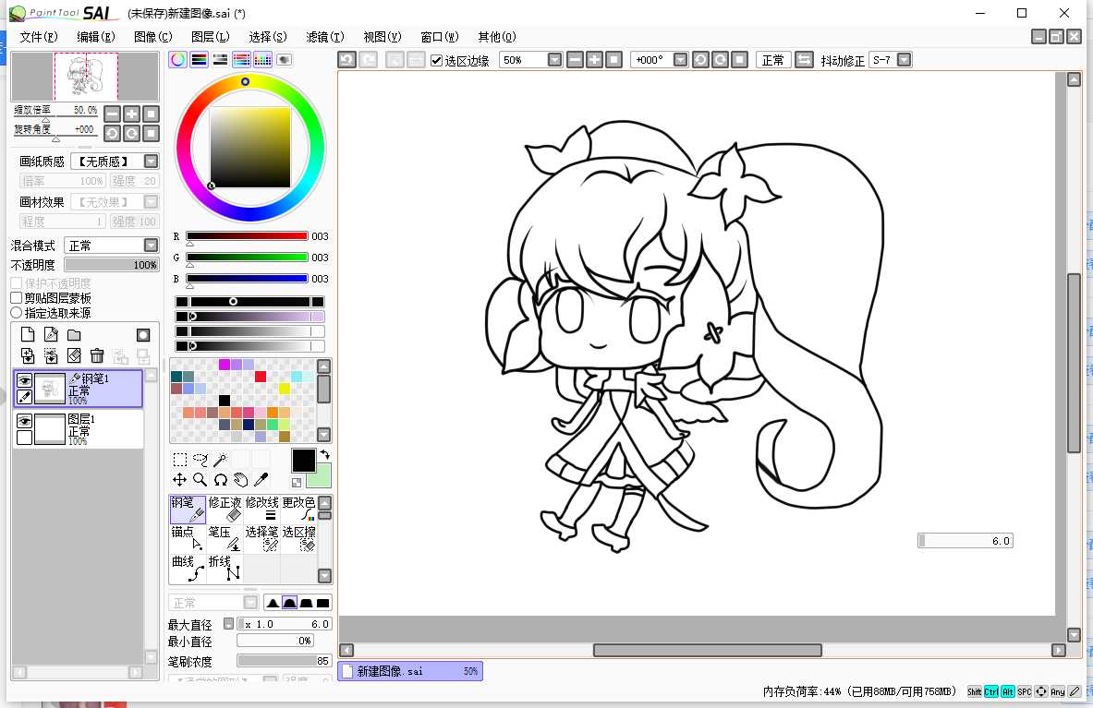Toggle the scratchpad panel

(x=284, y=60)
